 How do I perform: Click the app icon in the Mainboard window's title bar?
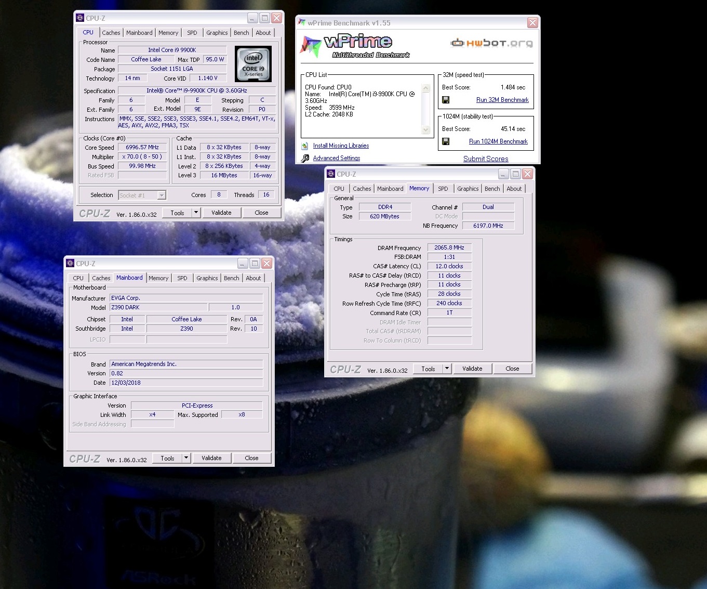[x=70, y=263]
